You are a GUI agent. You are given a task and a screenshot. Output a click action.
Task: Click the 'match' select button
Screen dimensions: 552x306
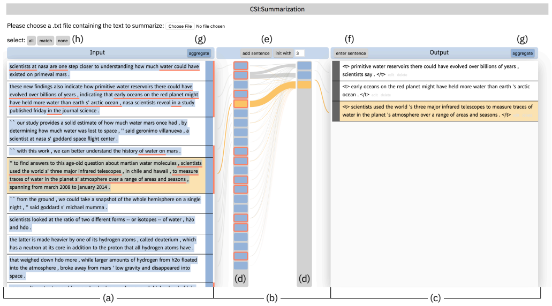[46, 41]
